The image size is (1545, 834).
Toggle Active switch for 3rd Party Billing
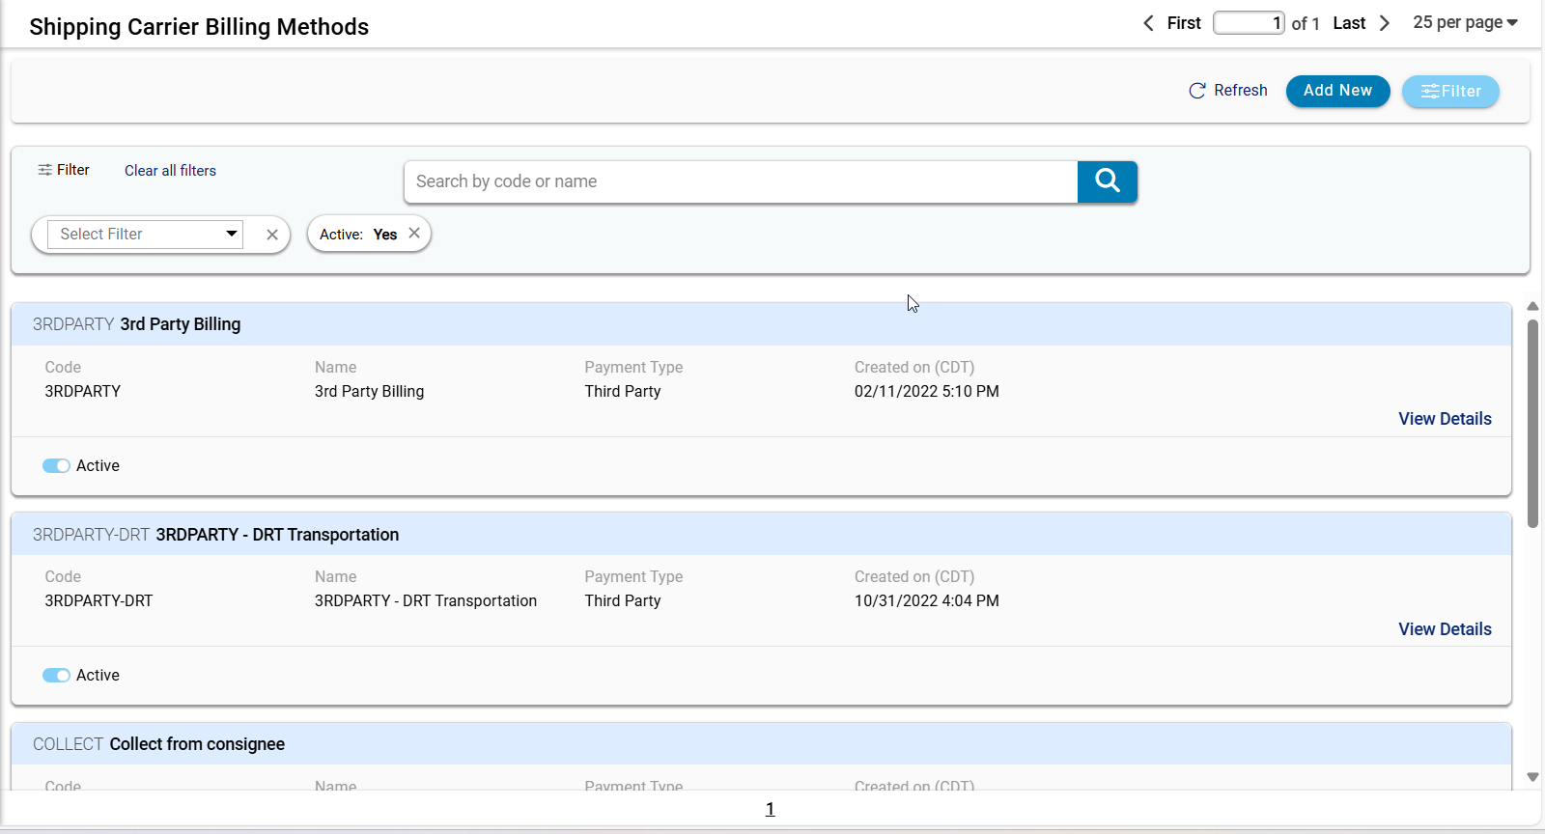[x=56, y=466]
